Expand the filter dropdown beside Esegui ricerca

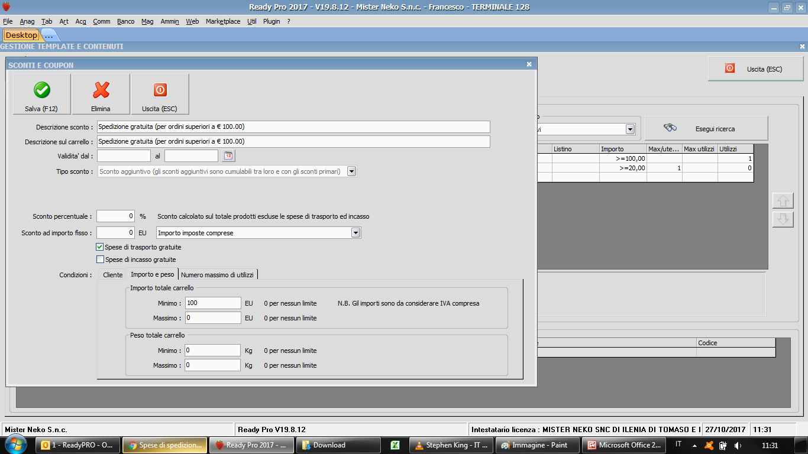pos(630,129)
